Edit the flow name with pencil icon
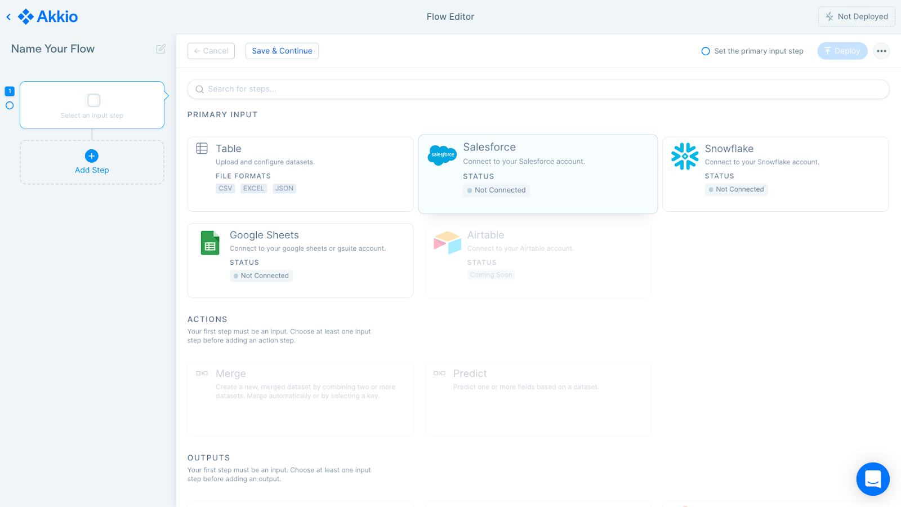Image resolution: width=901 pixels, height=507 pixels. pos(161,49)
